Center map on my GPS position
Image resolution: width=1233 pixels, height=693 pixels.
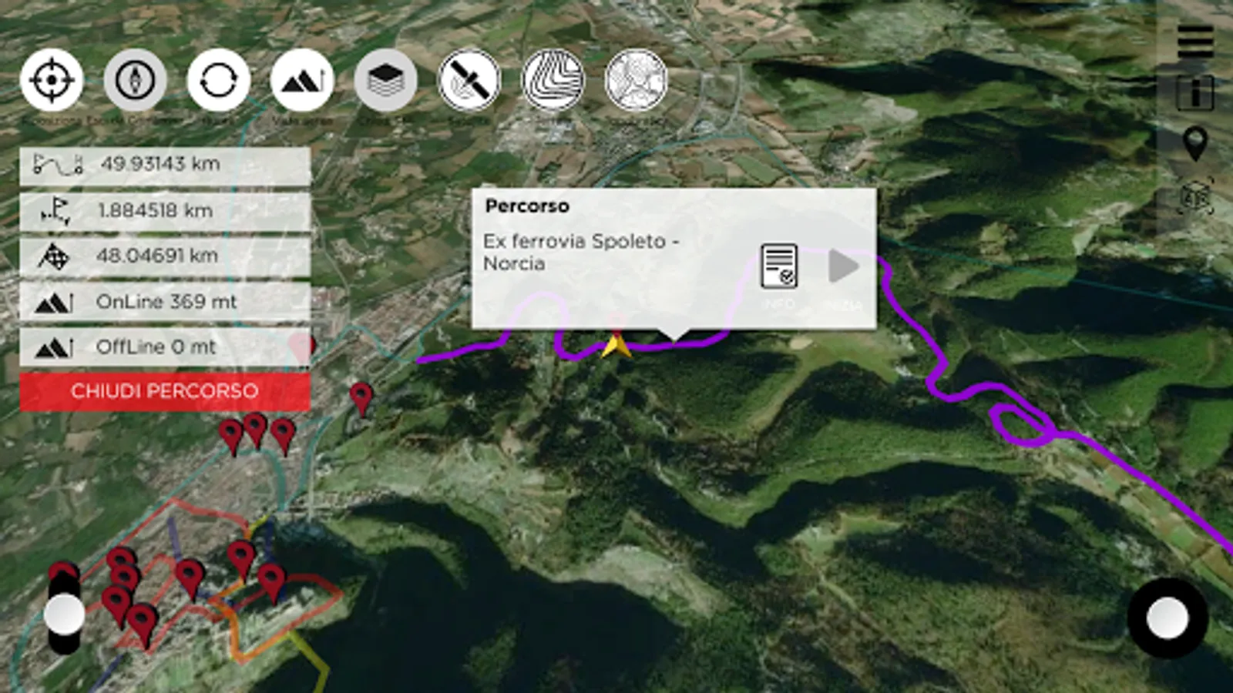(52, 80)
